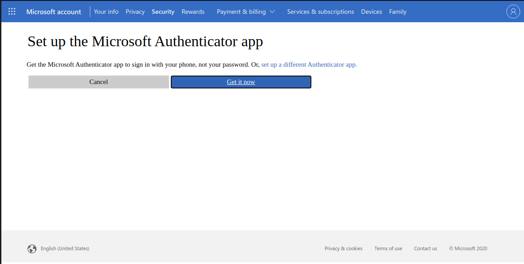Open Contact us footer link
Screen dimensions: 524x264
pyautogui.click(x=425, y=248)
